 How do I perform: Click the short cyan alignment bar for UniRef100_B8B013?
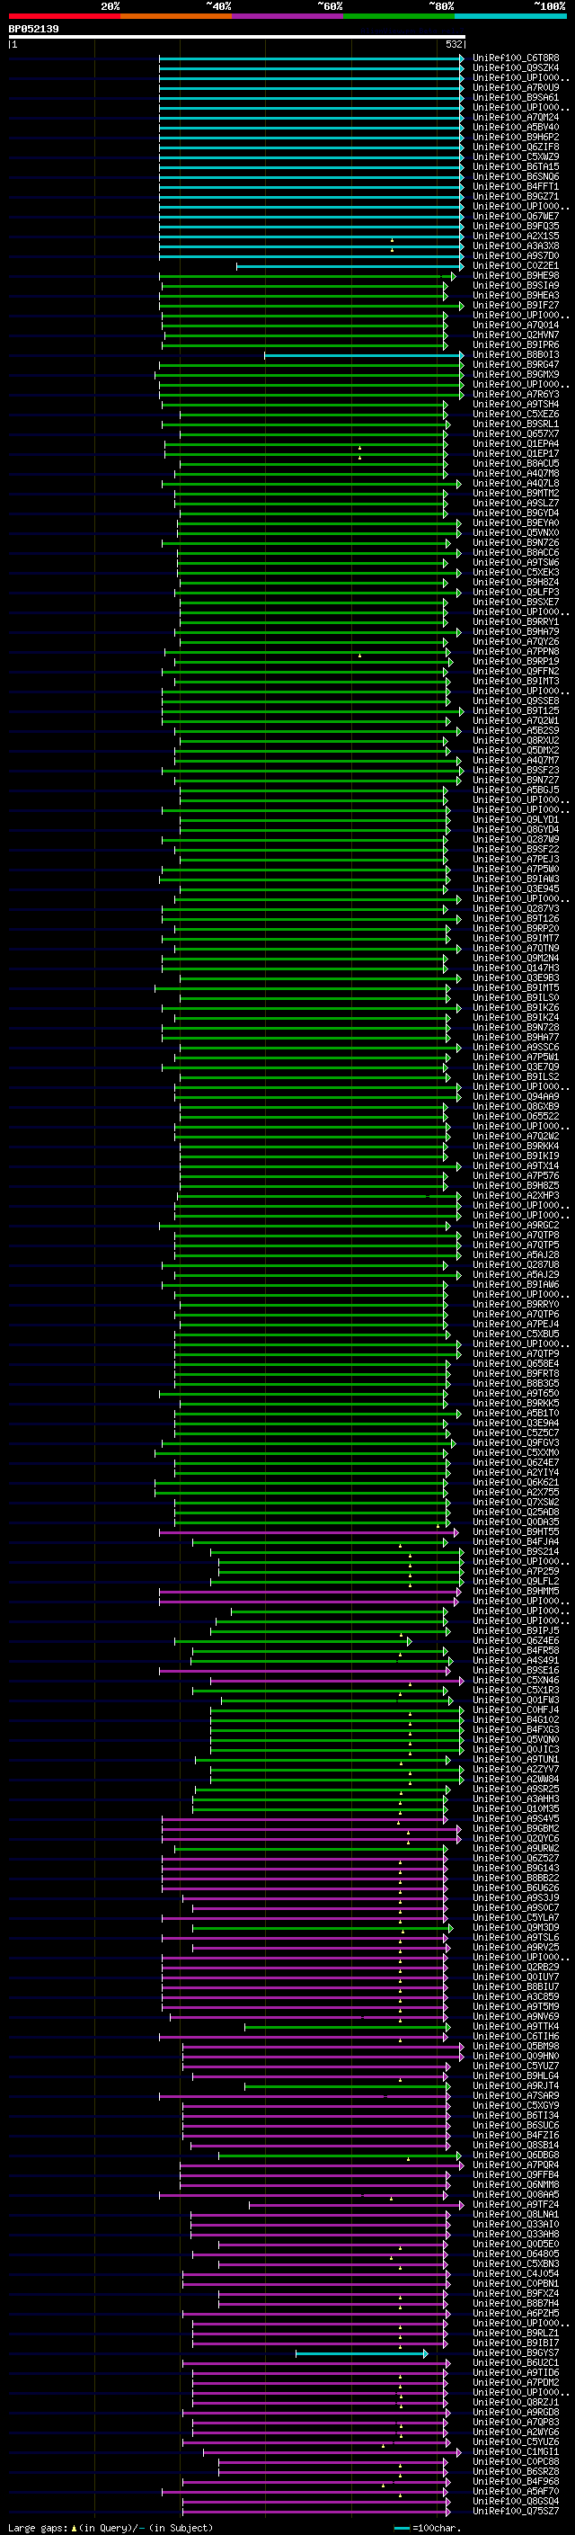pos(364,355)
